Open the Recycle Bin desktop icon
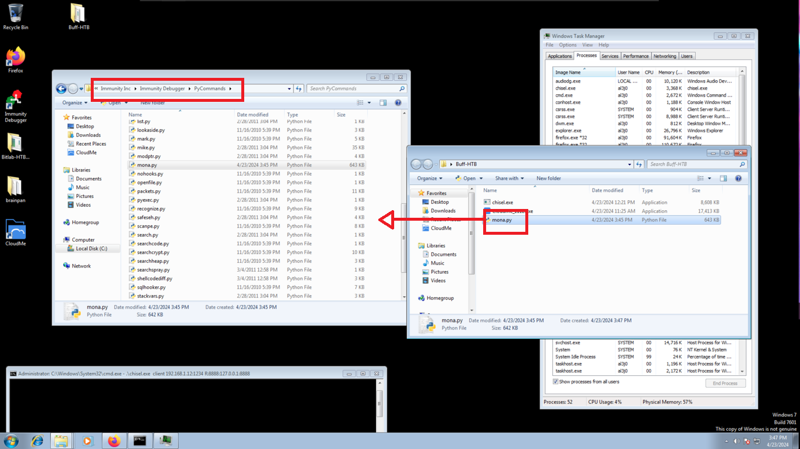 pos(16,17)
